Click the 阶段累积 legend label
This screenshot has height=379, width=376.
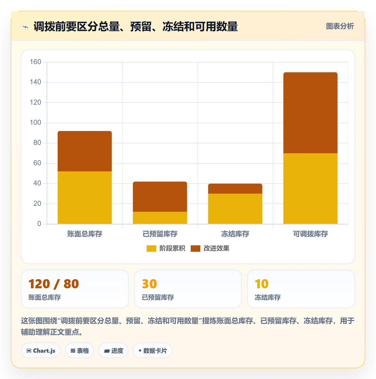coord(172,249)
